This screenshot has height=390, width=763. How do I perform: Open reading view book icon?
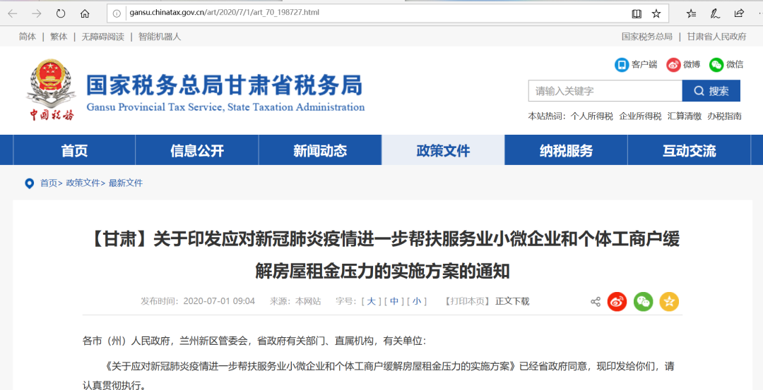tap(637, 13)
